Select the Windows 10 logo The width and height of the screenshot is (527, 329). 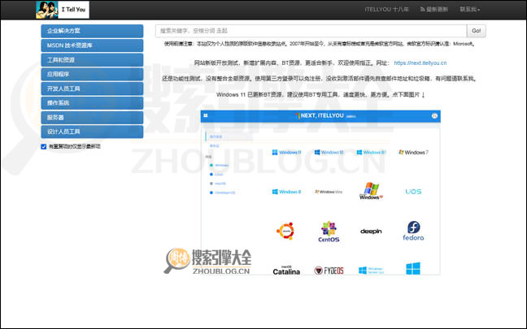click(x=329, y=153)
